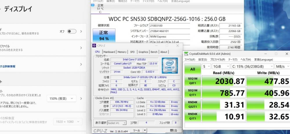Image resolution: width=290 pixels, height=134 pixels.
Task: Click the Intel Core i7 logo badge
Action: pos(170,65)
